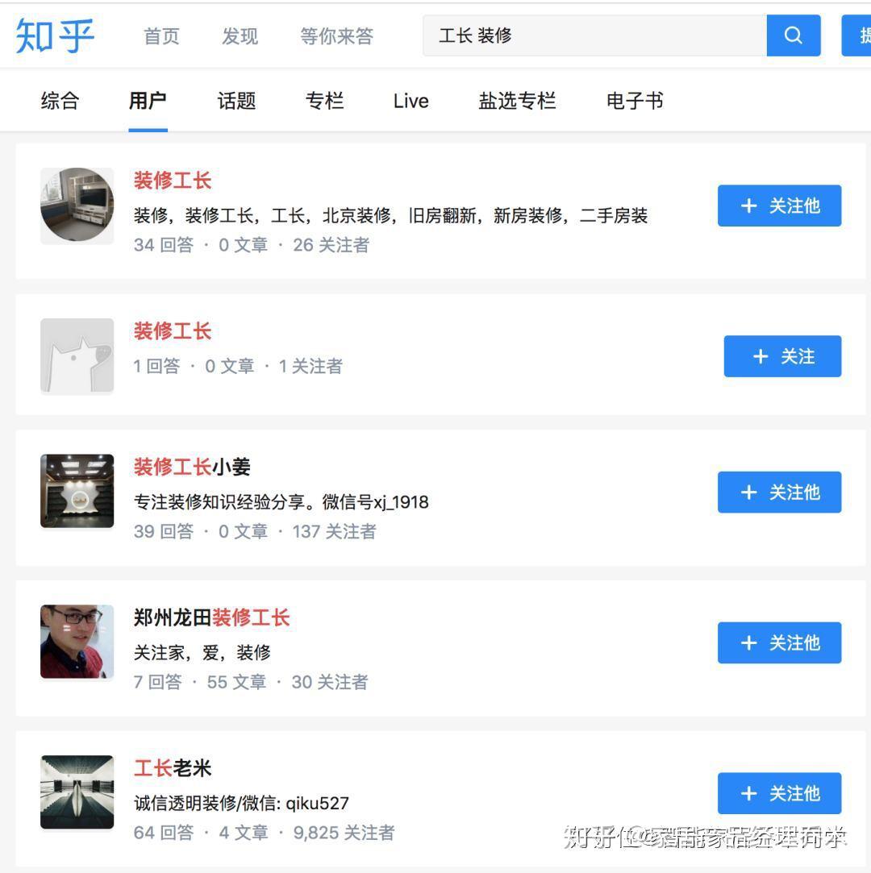Open 工长老米 avatar image
The width and height of the screenshot is (871, 873).
coord(77,792)
